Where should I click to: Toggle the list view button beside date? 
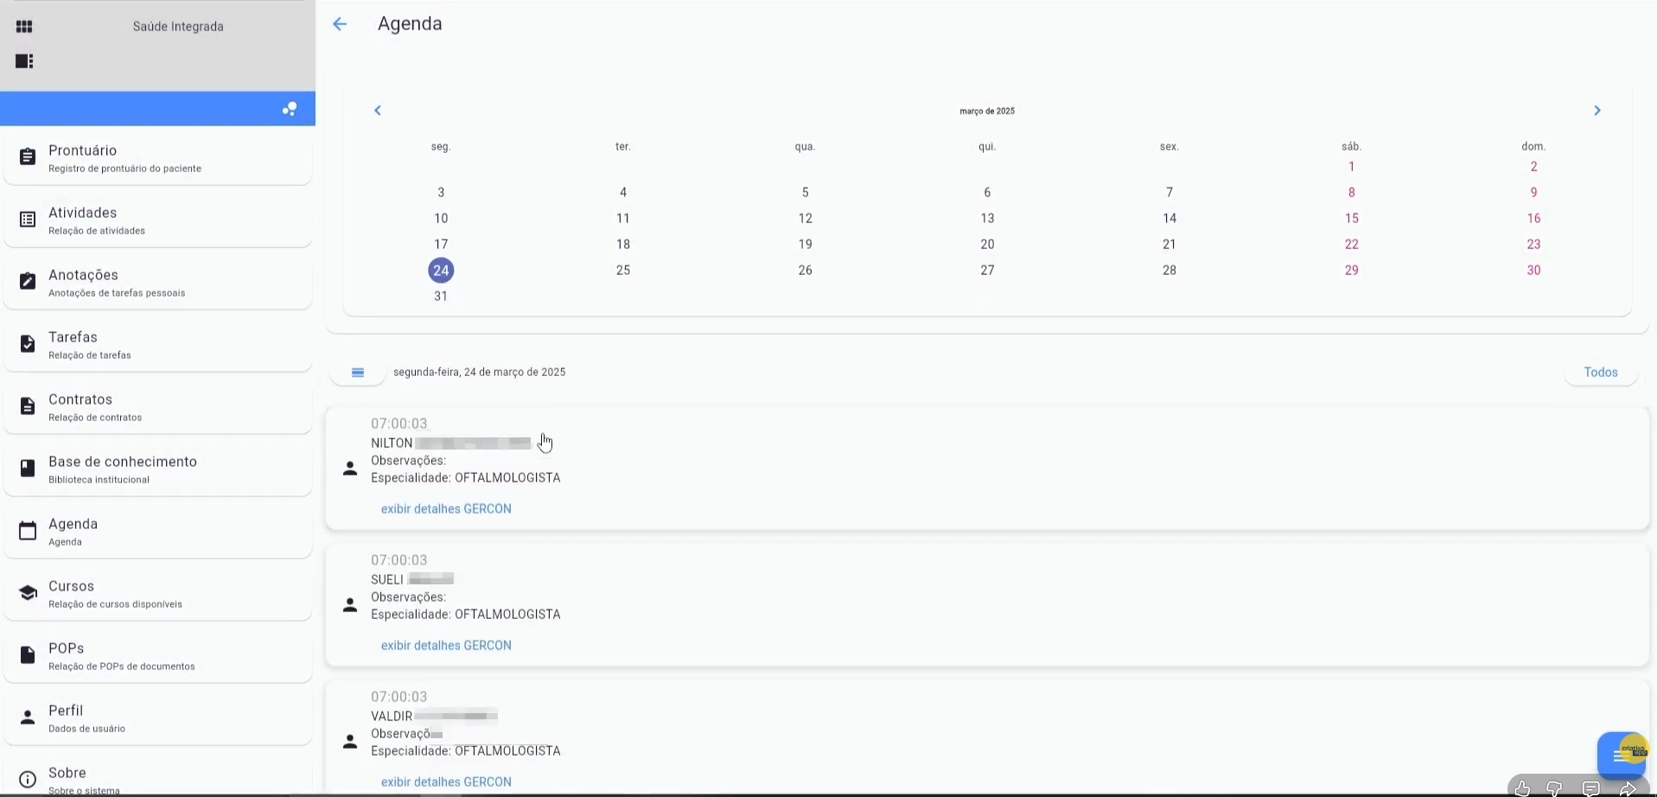[x=358, y=373]
